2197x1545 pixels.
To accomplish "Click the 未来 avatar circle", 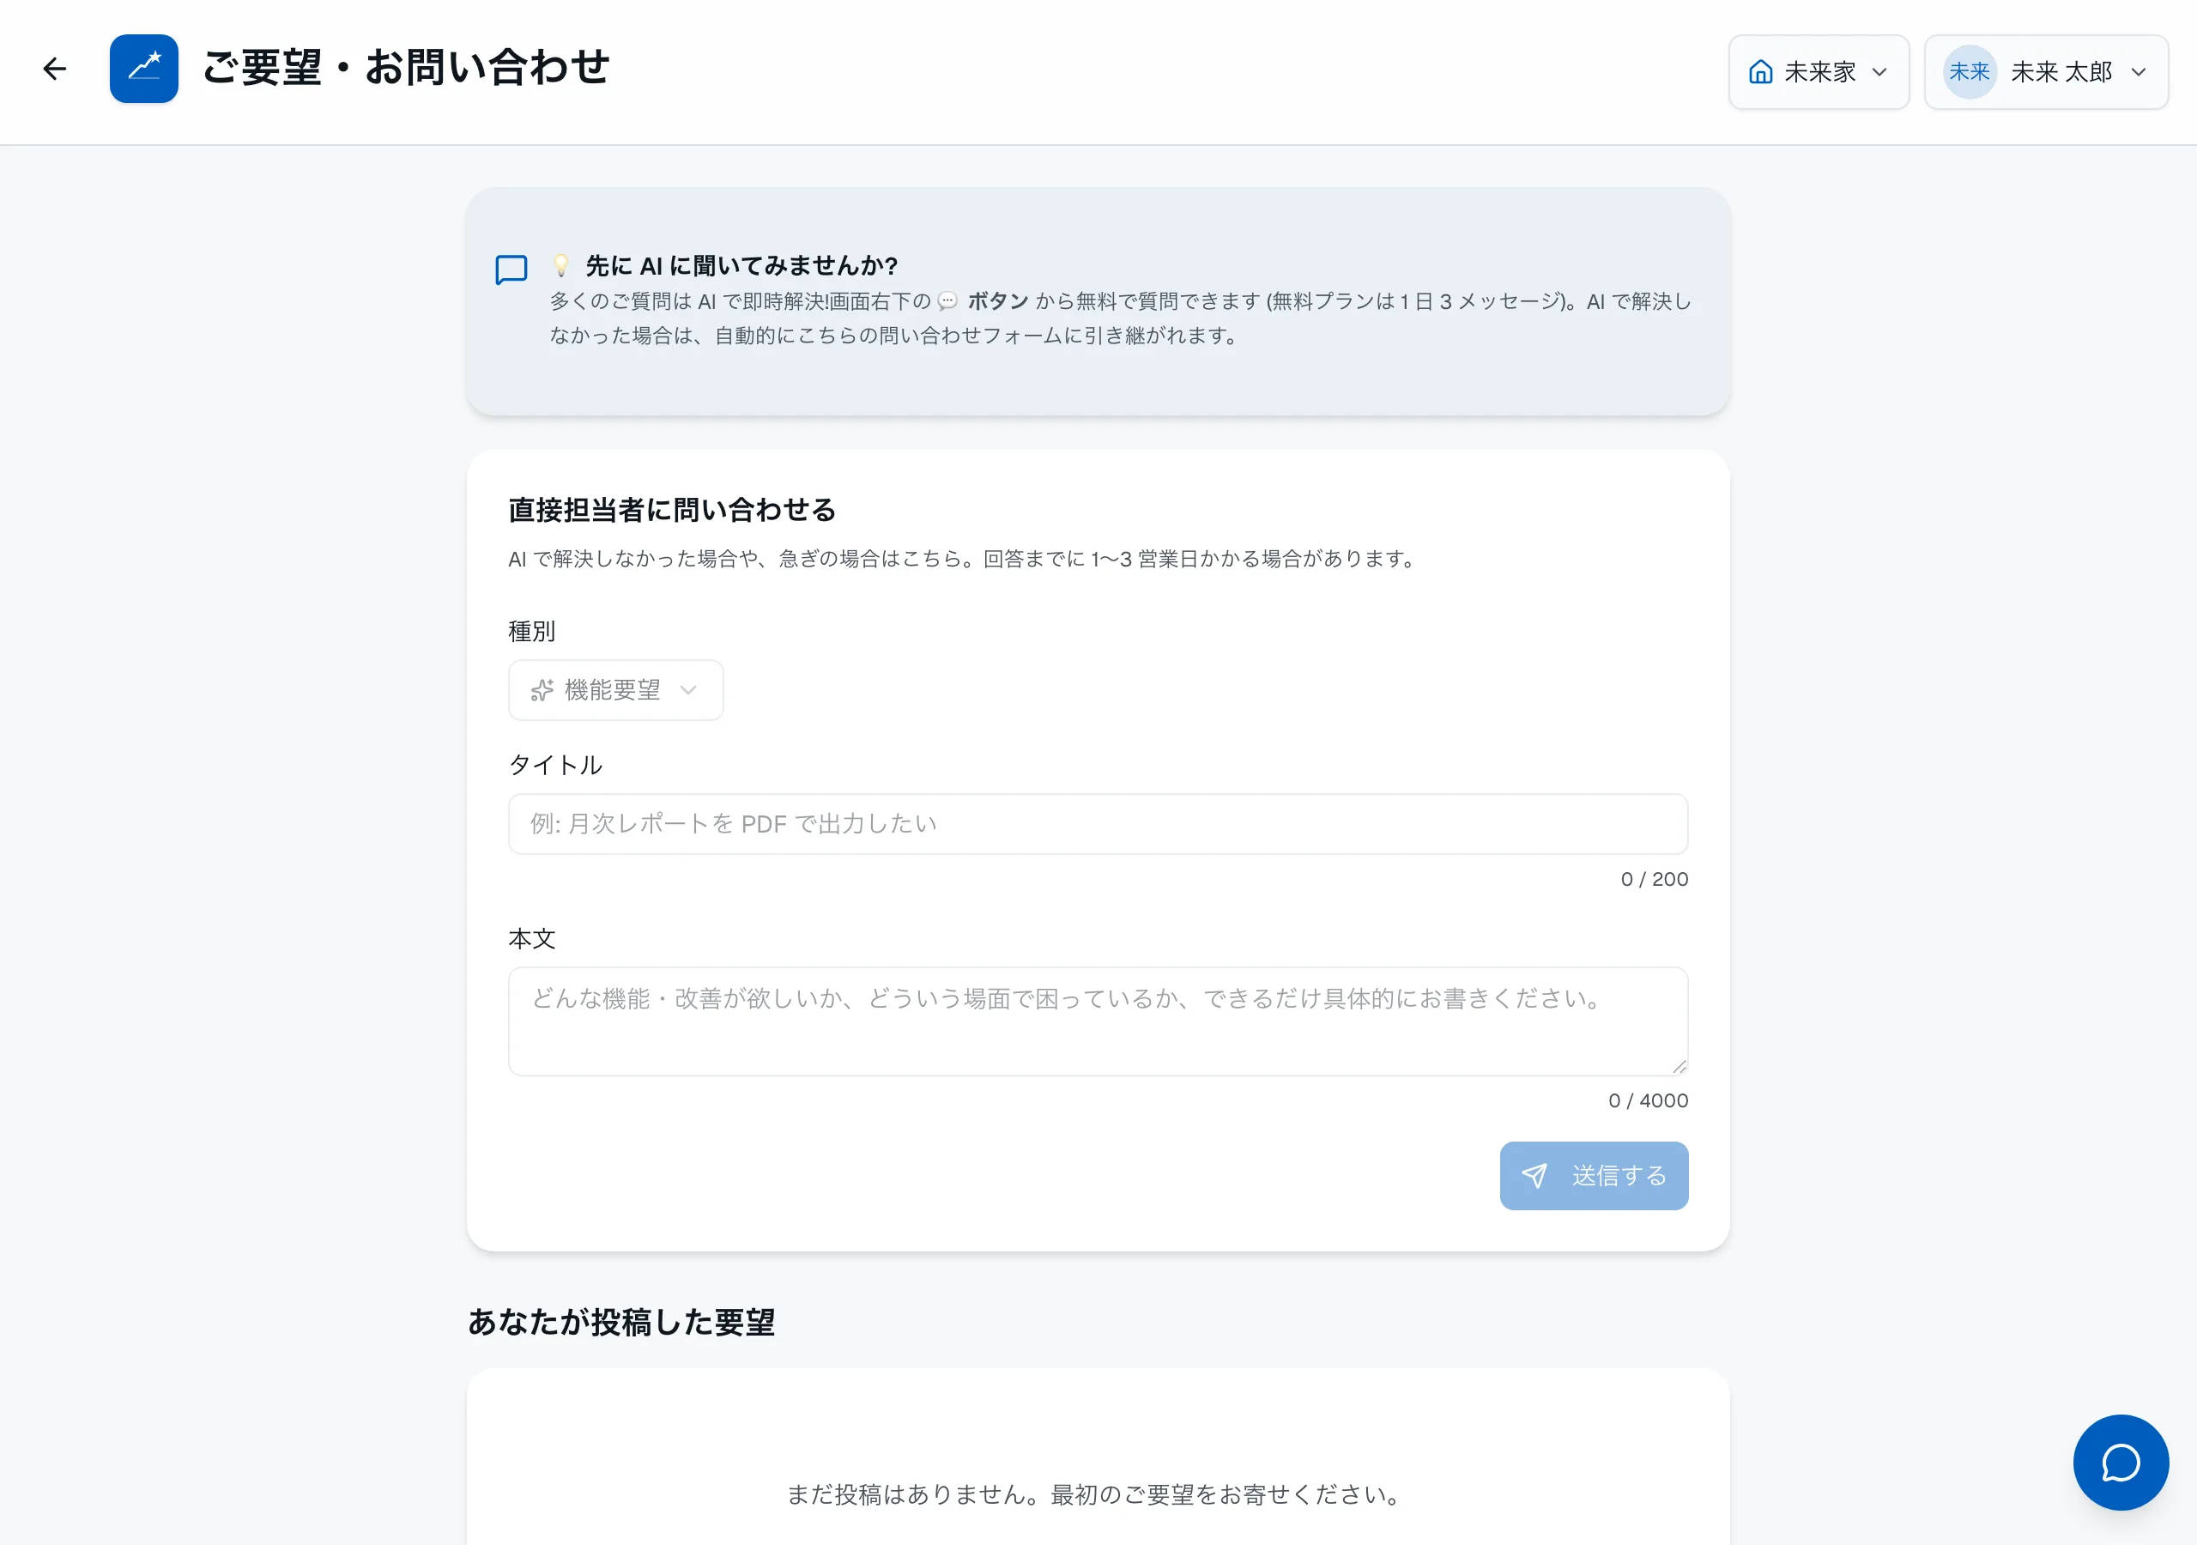I will point(1970,72).
